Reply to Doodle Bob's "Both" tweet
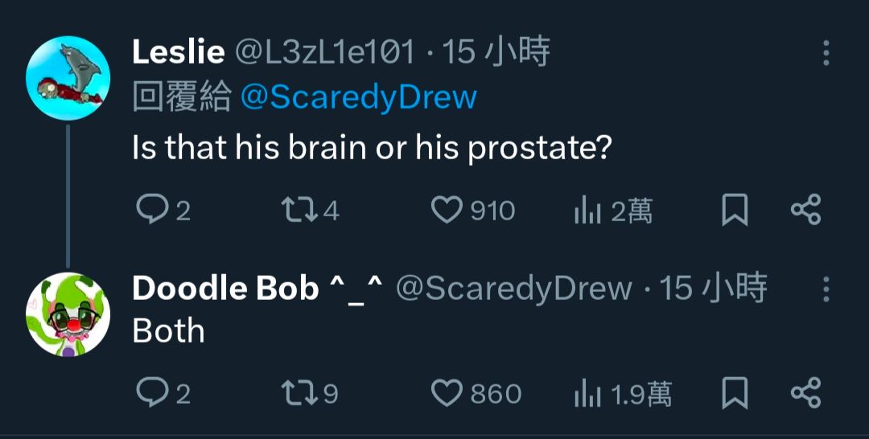Viewport: 869px width, 439px height. [151, 393]
